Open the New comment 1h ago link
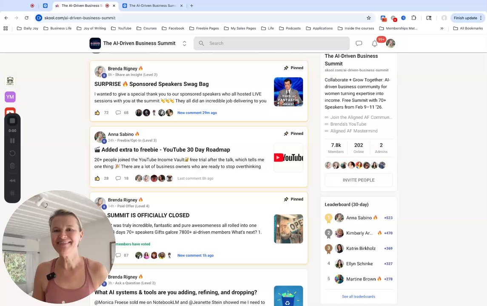Viewport: 487px width, 306px height. coord(195,255)
